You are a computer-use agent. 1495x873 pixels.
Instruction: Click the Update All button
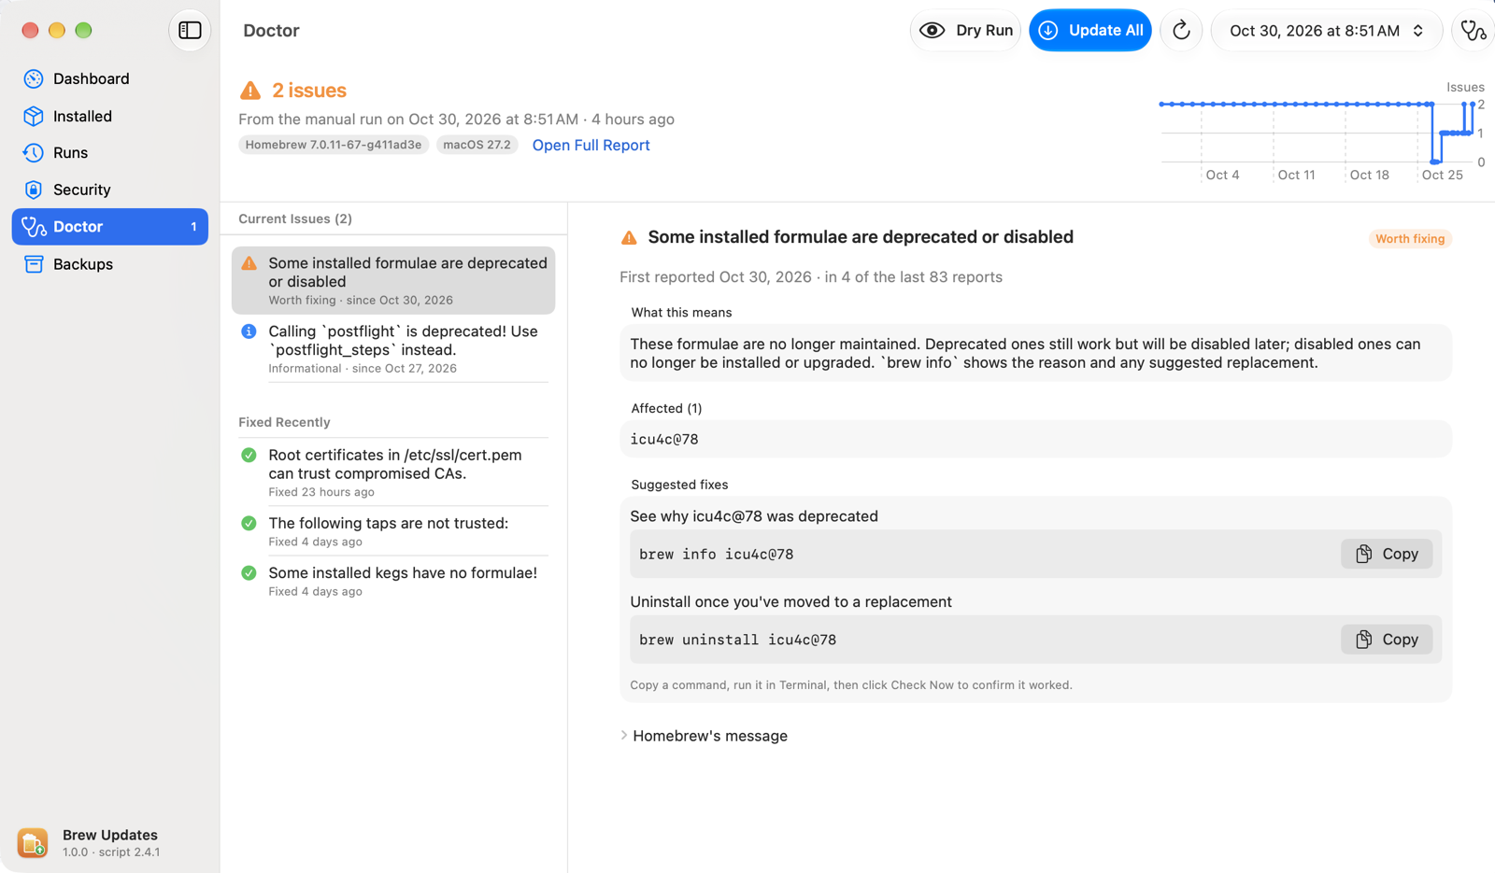[x=1090, y=30]
